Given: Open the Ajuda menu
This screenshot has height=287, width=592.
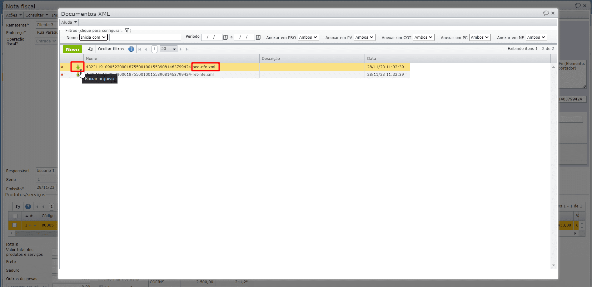Looking at the screenshot, I should (69, 22).
